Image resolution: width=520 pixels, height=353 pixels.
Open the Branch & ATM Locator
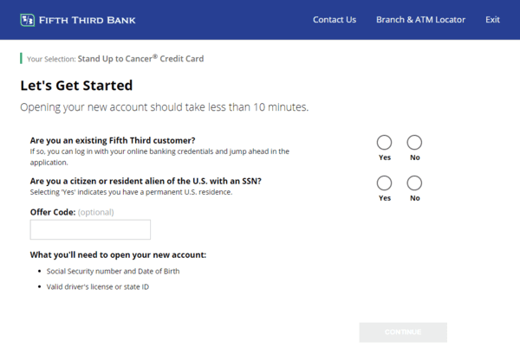click(420, 20)
